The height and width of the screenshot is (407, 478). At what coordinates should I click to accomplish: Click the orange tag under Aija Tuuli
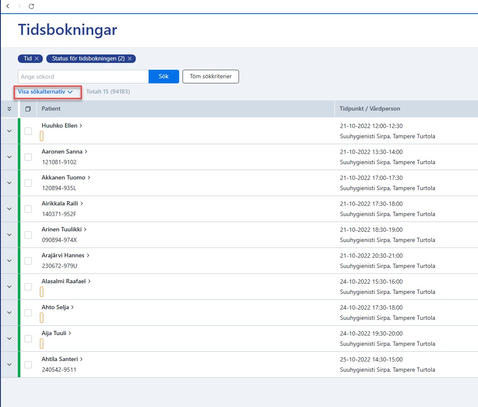42,344
